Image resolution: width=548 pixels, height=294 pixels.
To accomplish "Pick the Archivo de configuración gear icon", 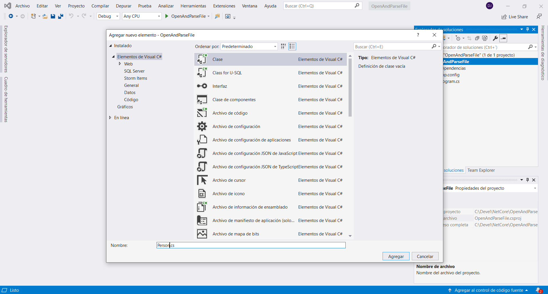I will 202,126.
